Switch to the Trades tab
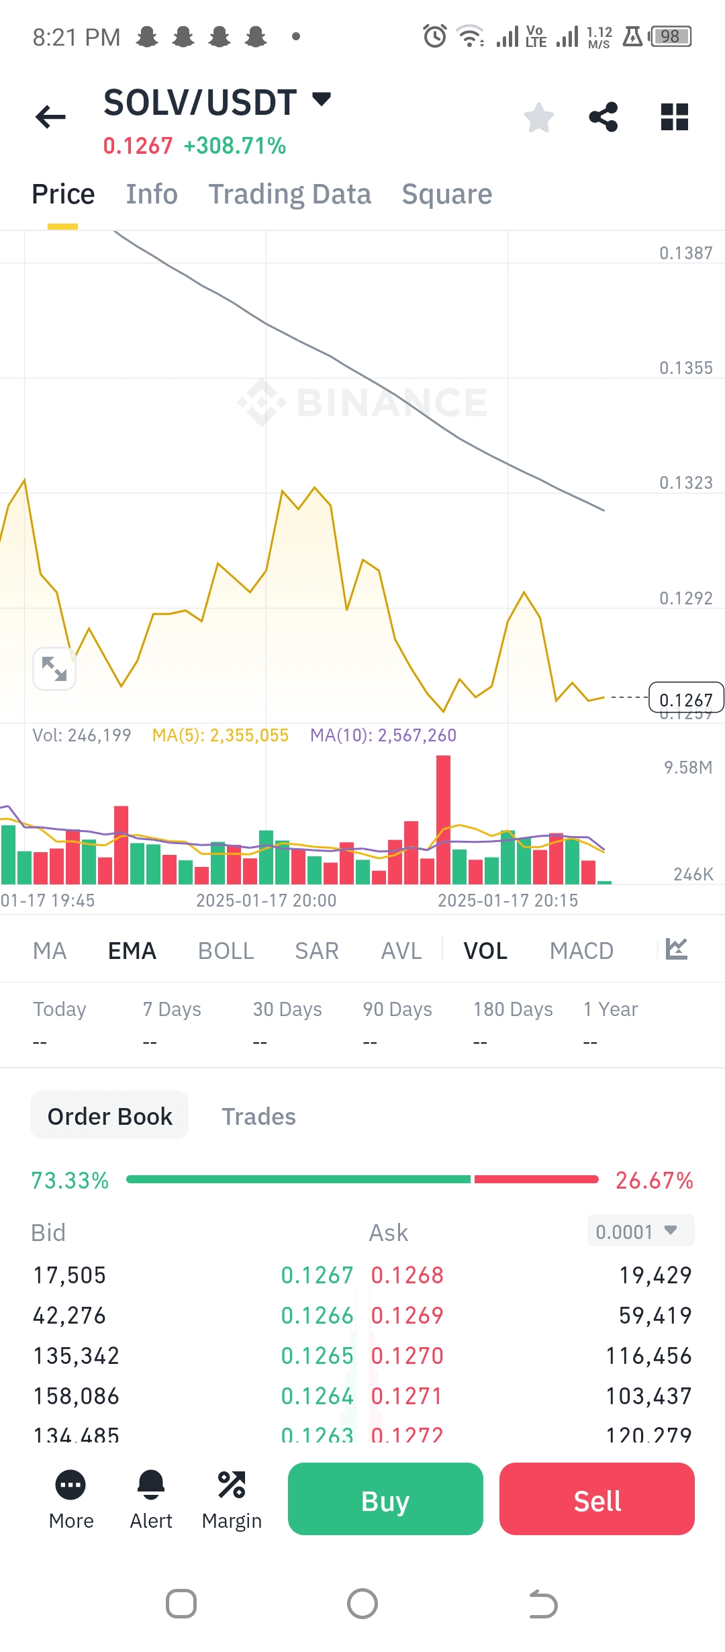Screen dimensions: 725x1652 258,1116
